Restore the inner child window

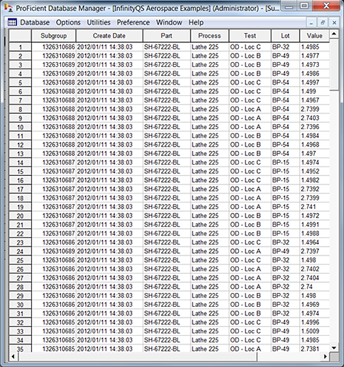(323, 22)
